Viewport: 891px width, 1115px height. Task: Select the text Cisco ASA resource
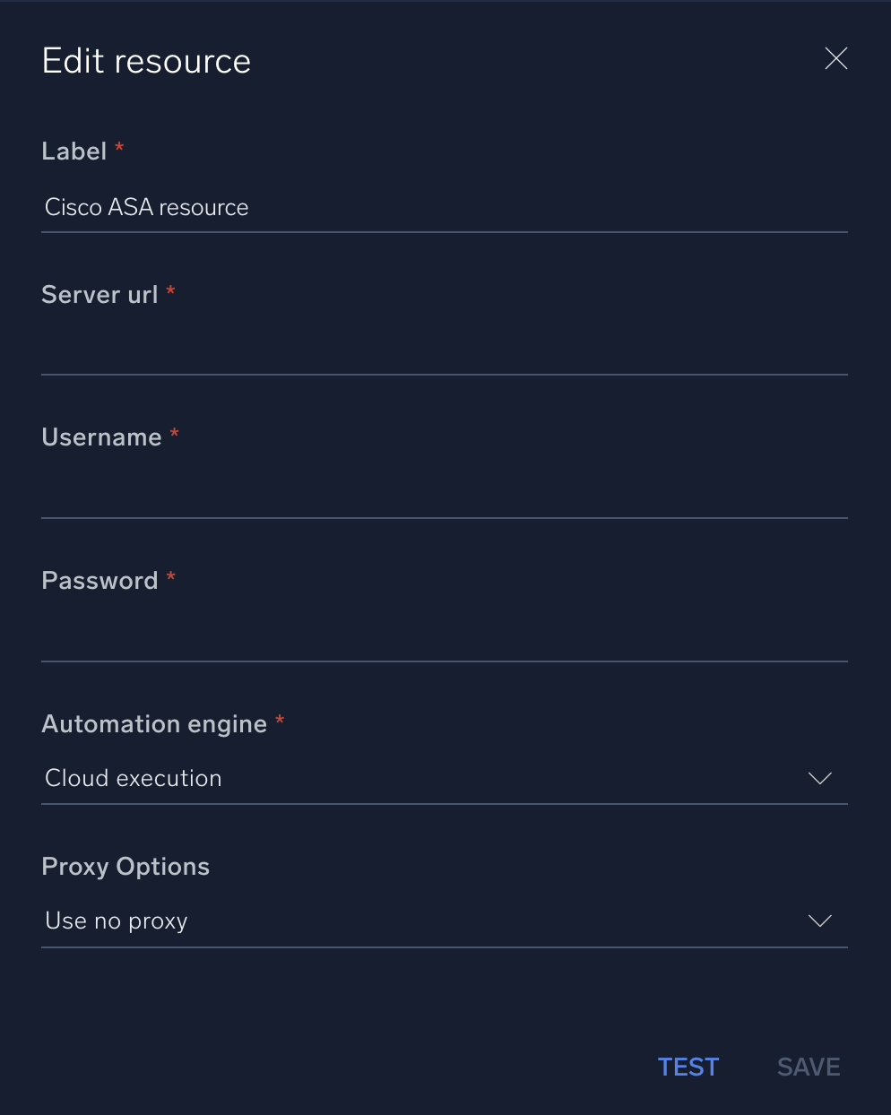pos(146,207)
